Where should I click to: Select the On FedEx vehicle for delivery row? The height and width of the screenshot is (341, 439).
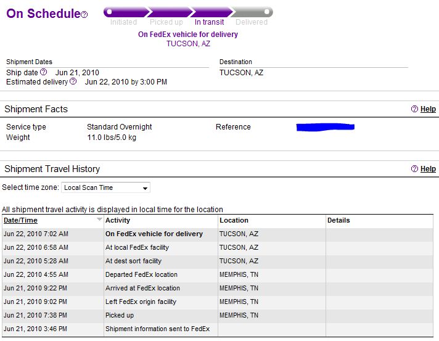218,234
